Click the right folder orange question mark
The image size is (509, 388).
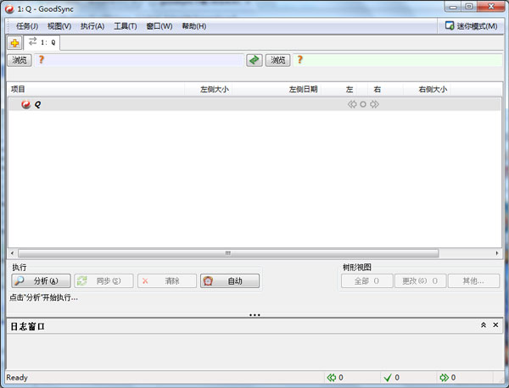(300, 59)
